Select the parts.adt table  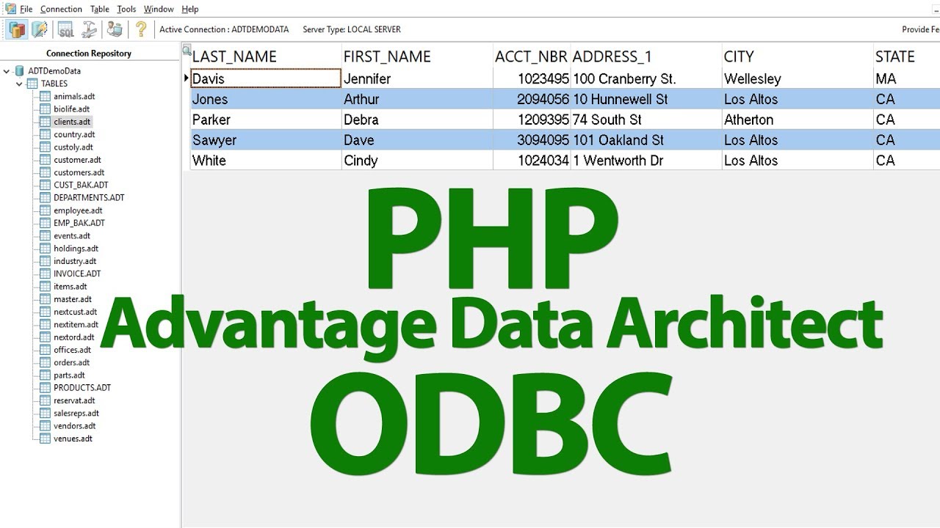69,375
